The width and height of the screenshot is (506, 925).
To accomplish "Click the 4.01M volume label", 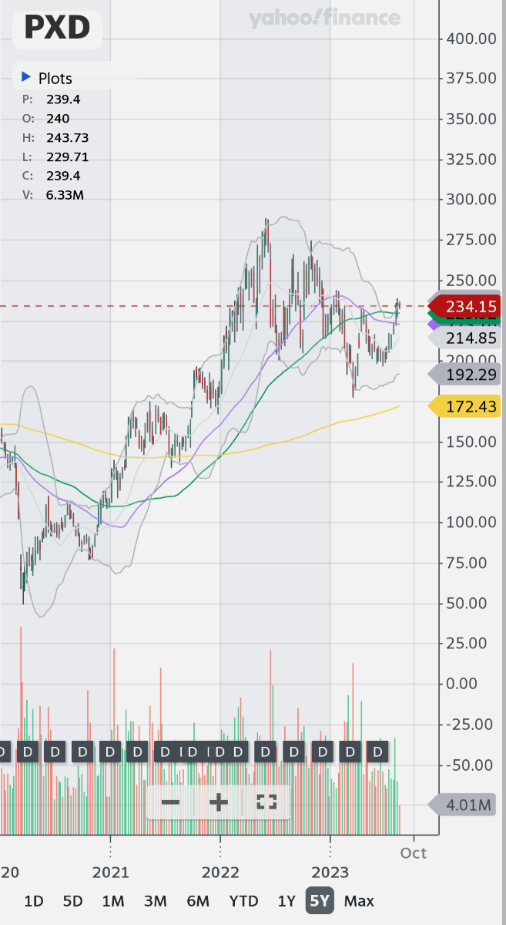I will (467, 806).
